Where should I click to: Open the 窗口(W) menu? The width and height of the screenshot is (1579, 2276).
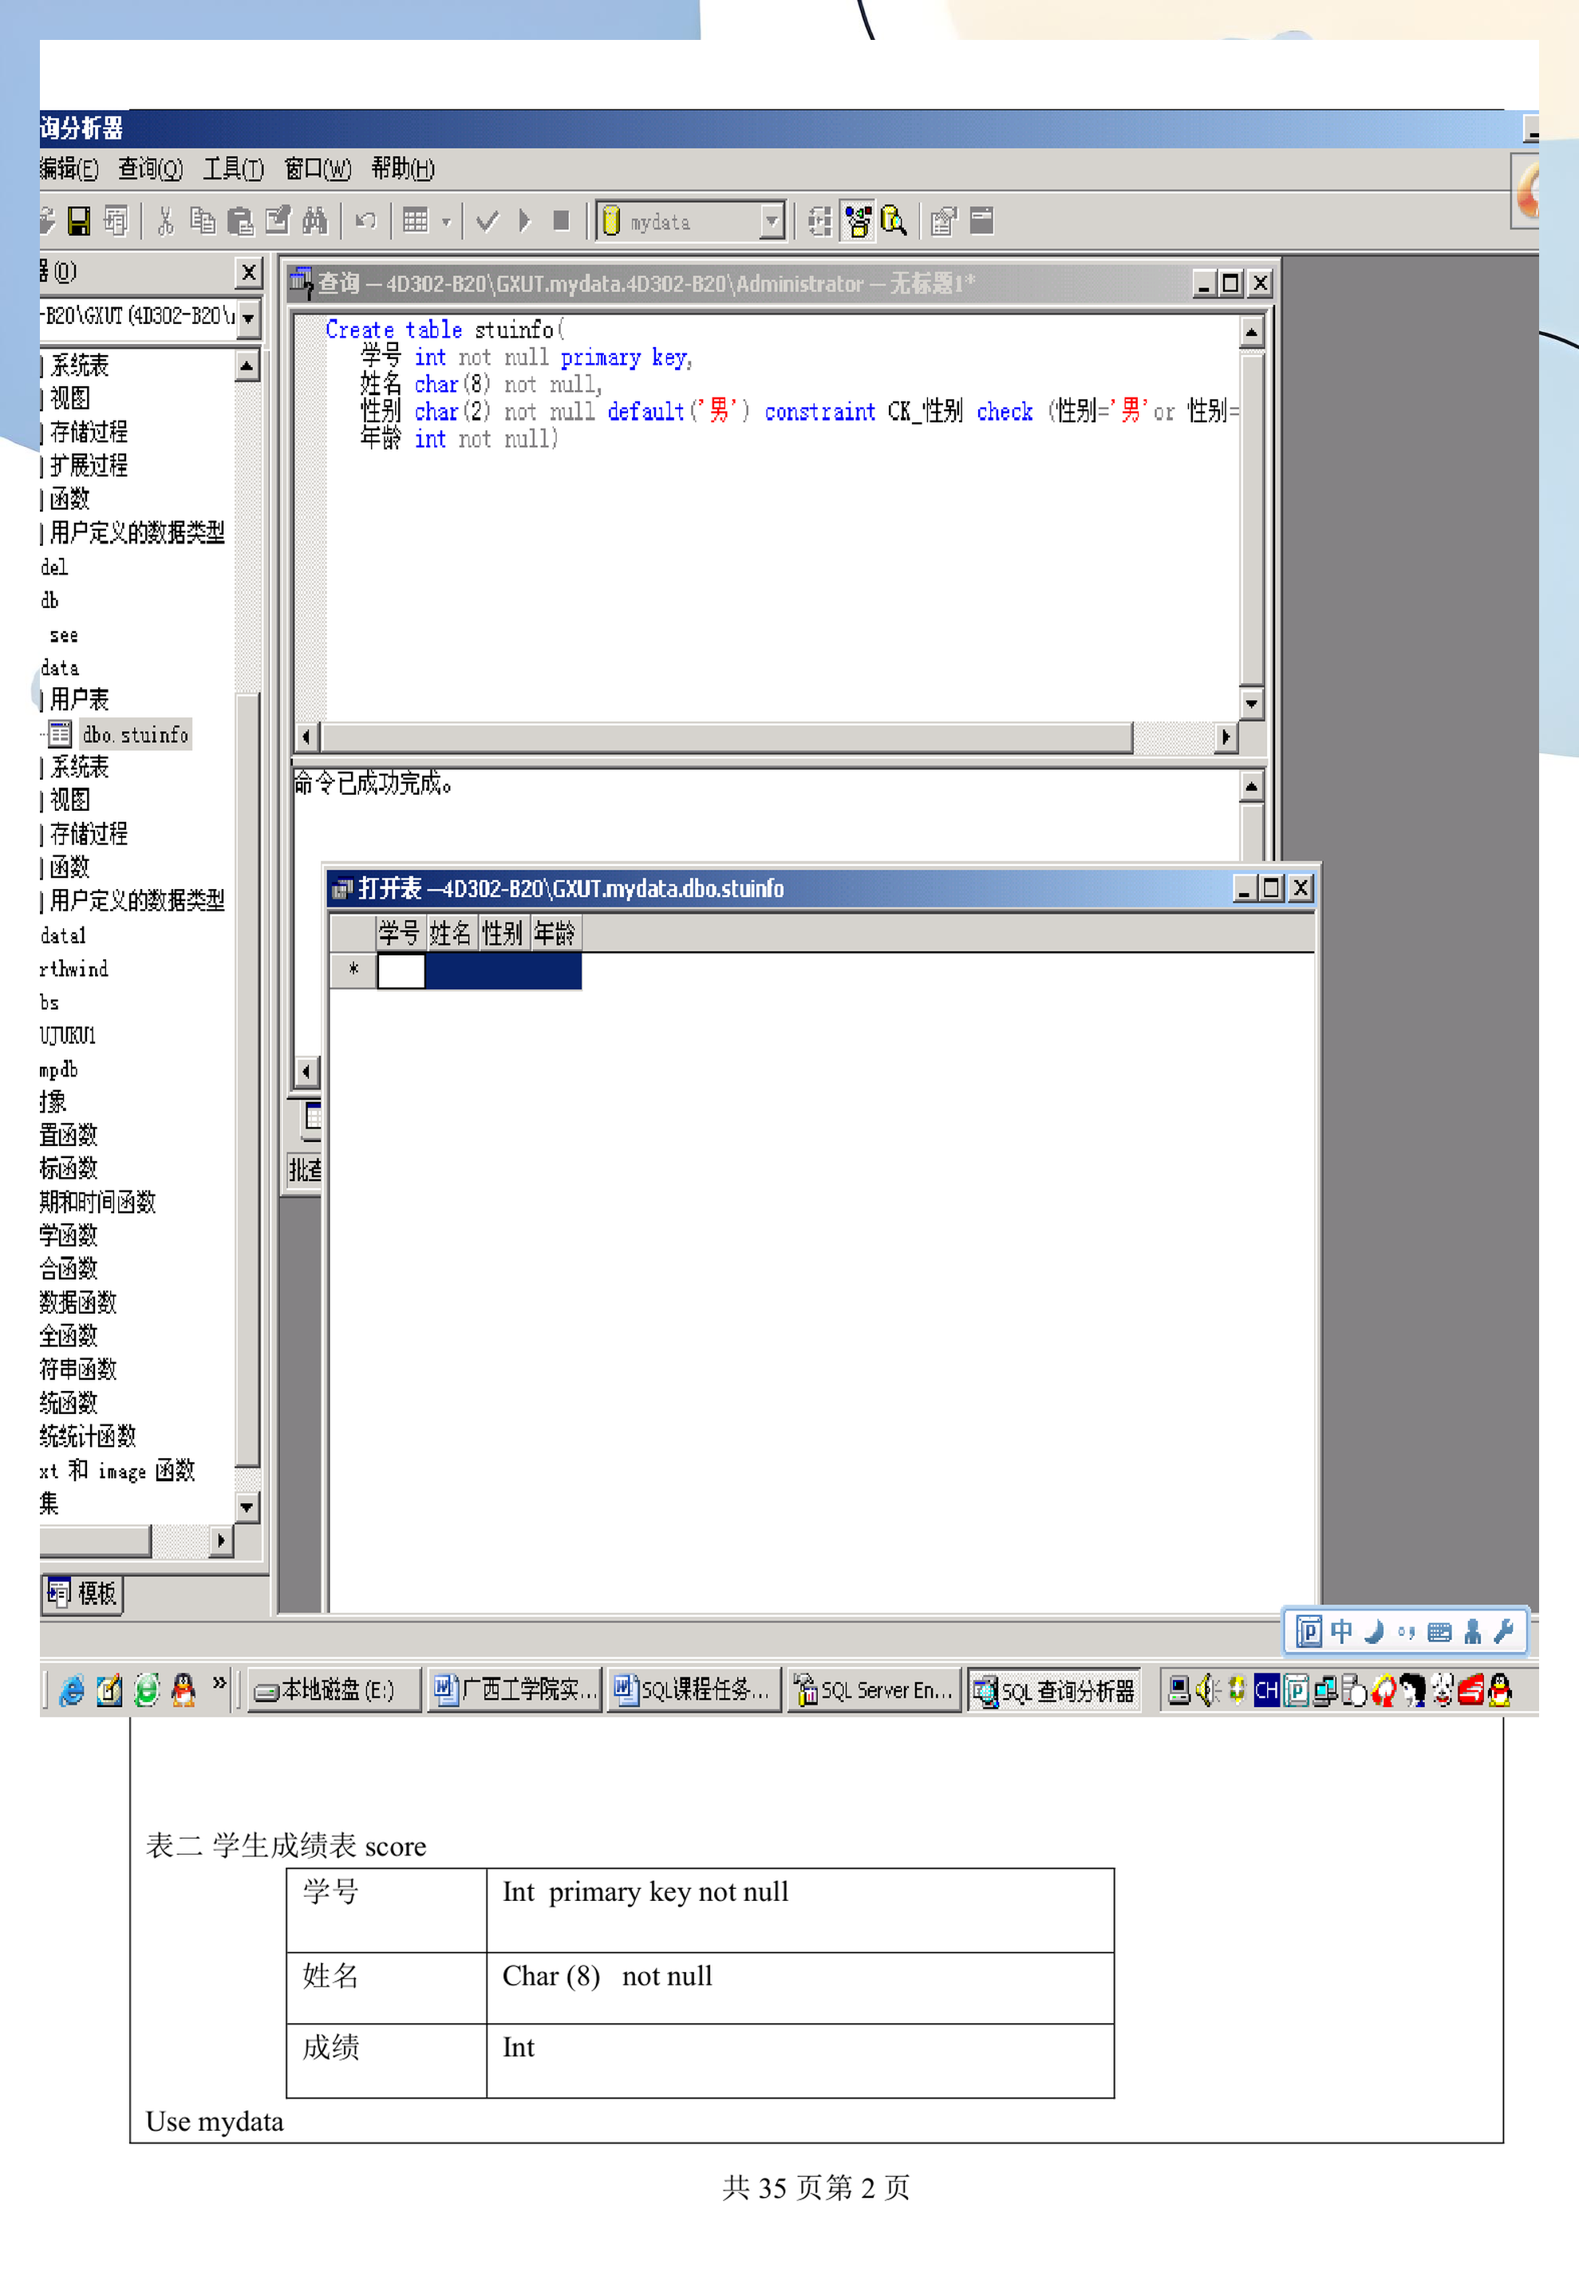(318, 169)
